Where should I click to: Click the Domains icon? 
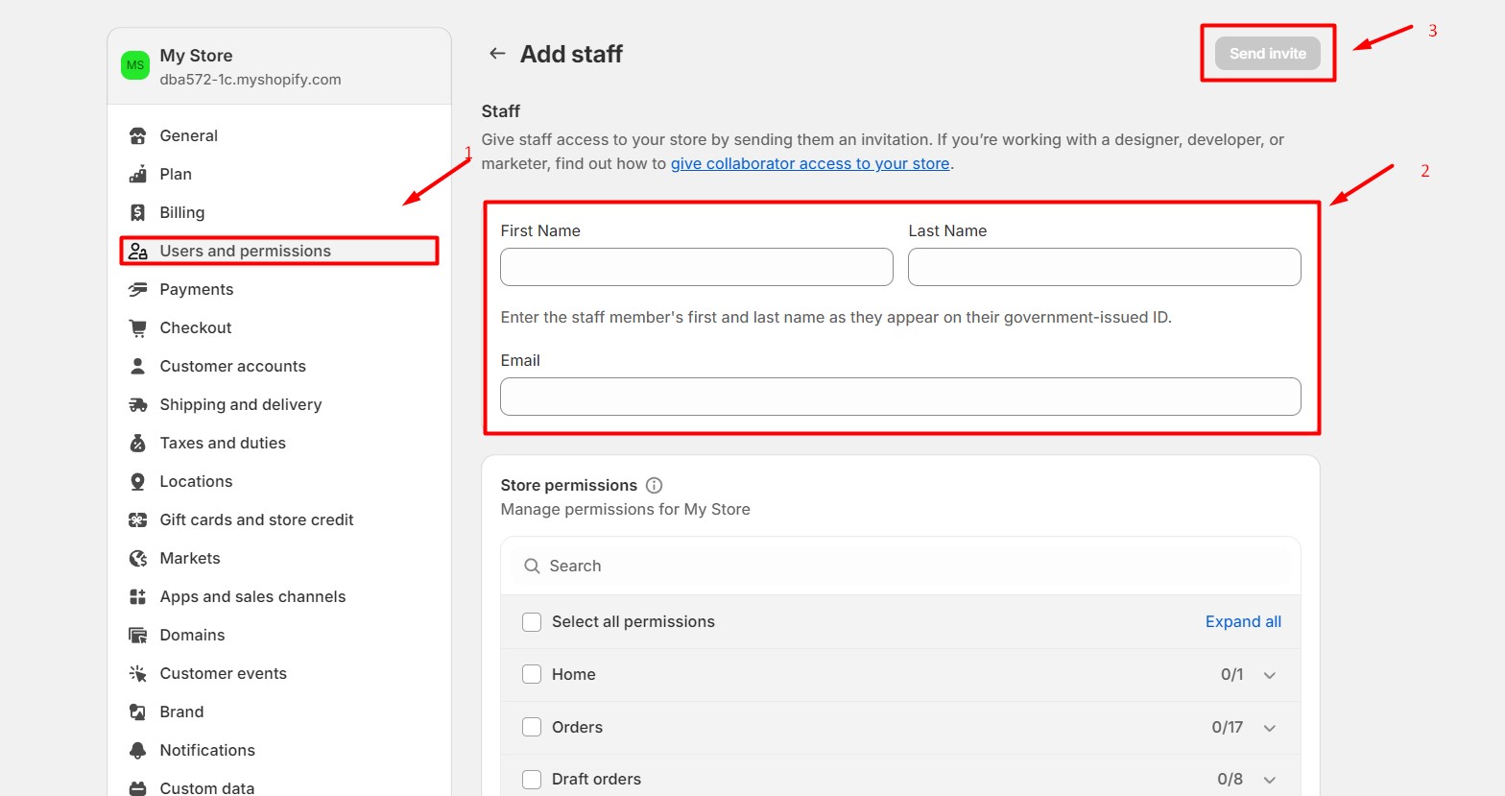click(137, 635)
